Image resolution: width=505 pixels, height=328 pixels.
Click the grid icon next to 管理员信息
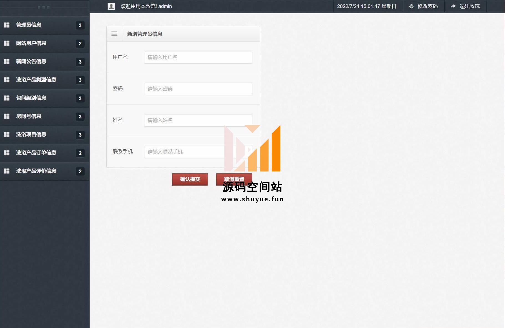(7, 25)
